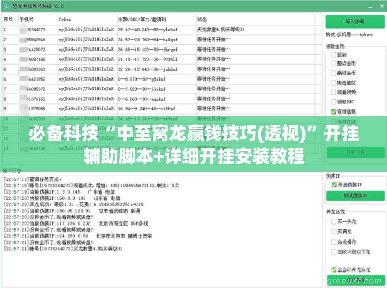
Task: Enable the 转盘抽奖 checkbox
Action: (333, 83)
